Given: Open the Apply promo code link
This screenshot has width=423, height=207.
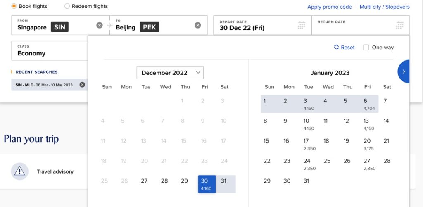Looking at the screenshot, I should [329, 7].
